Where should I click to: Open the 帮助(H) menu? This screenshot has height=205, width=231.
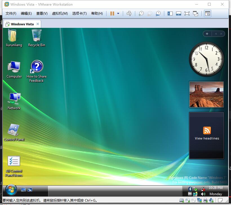97,13
